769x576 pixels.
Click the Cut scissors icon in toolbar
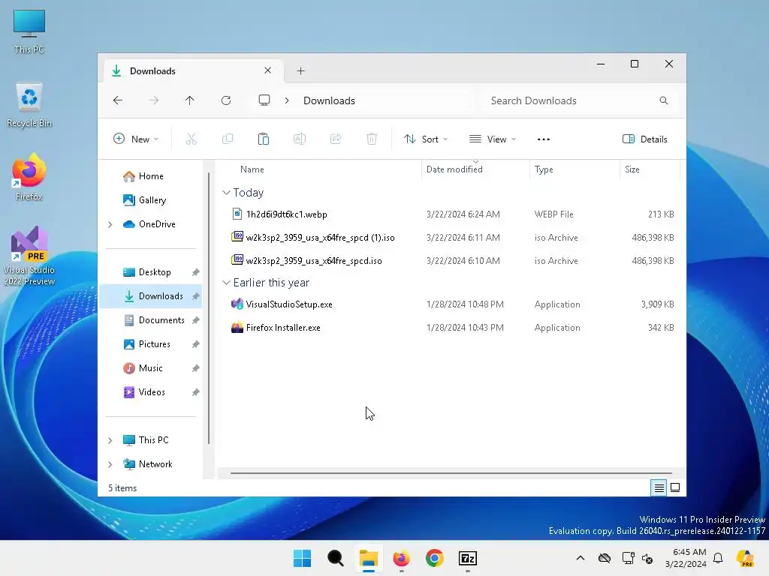coord(191,139)
